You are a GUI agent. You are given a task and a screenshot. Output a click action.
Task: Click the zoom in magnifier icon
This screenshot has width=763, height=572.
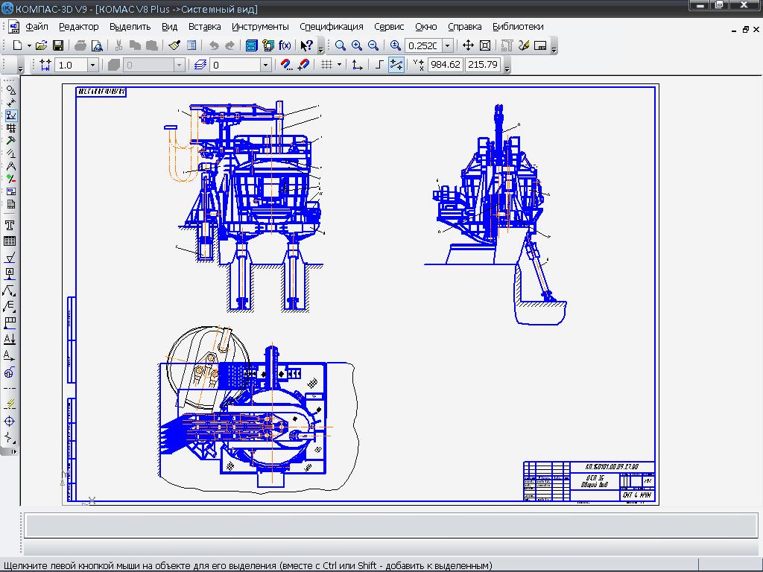point(357,45)
